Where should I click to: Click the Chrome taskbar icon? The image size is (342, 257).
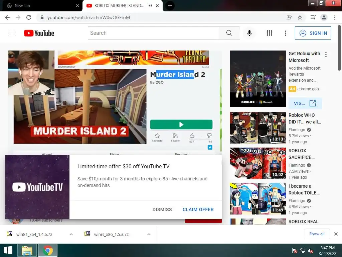[48, 250]
